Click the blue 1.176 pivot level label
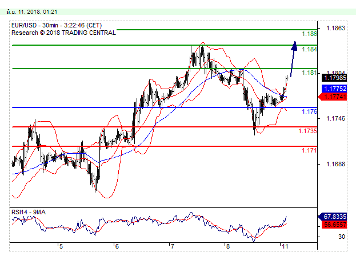 coord(309,111)
